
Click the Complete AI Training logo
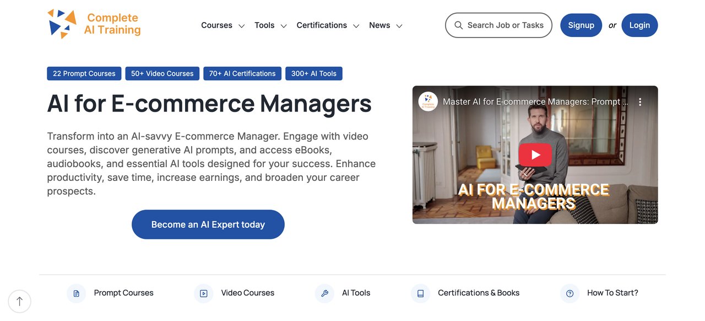coord(94,24)
